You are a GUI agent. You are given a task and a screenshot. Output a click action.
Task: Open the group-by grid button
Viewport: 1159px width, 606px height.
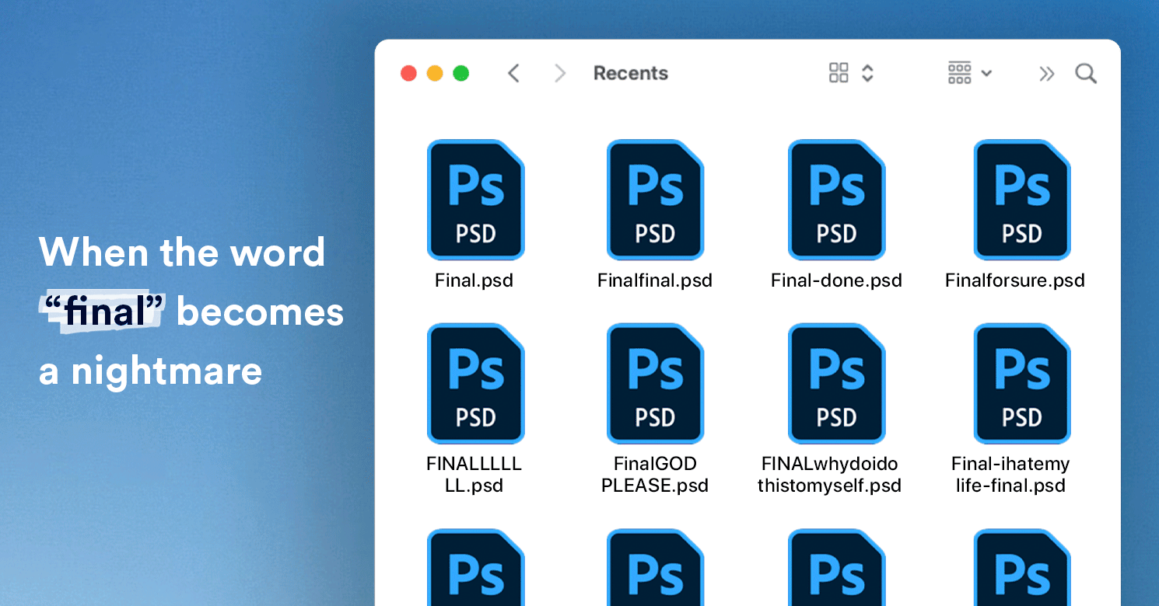(959, 73)
